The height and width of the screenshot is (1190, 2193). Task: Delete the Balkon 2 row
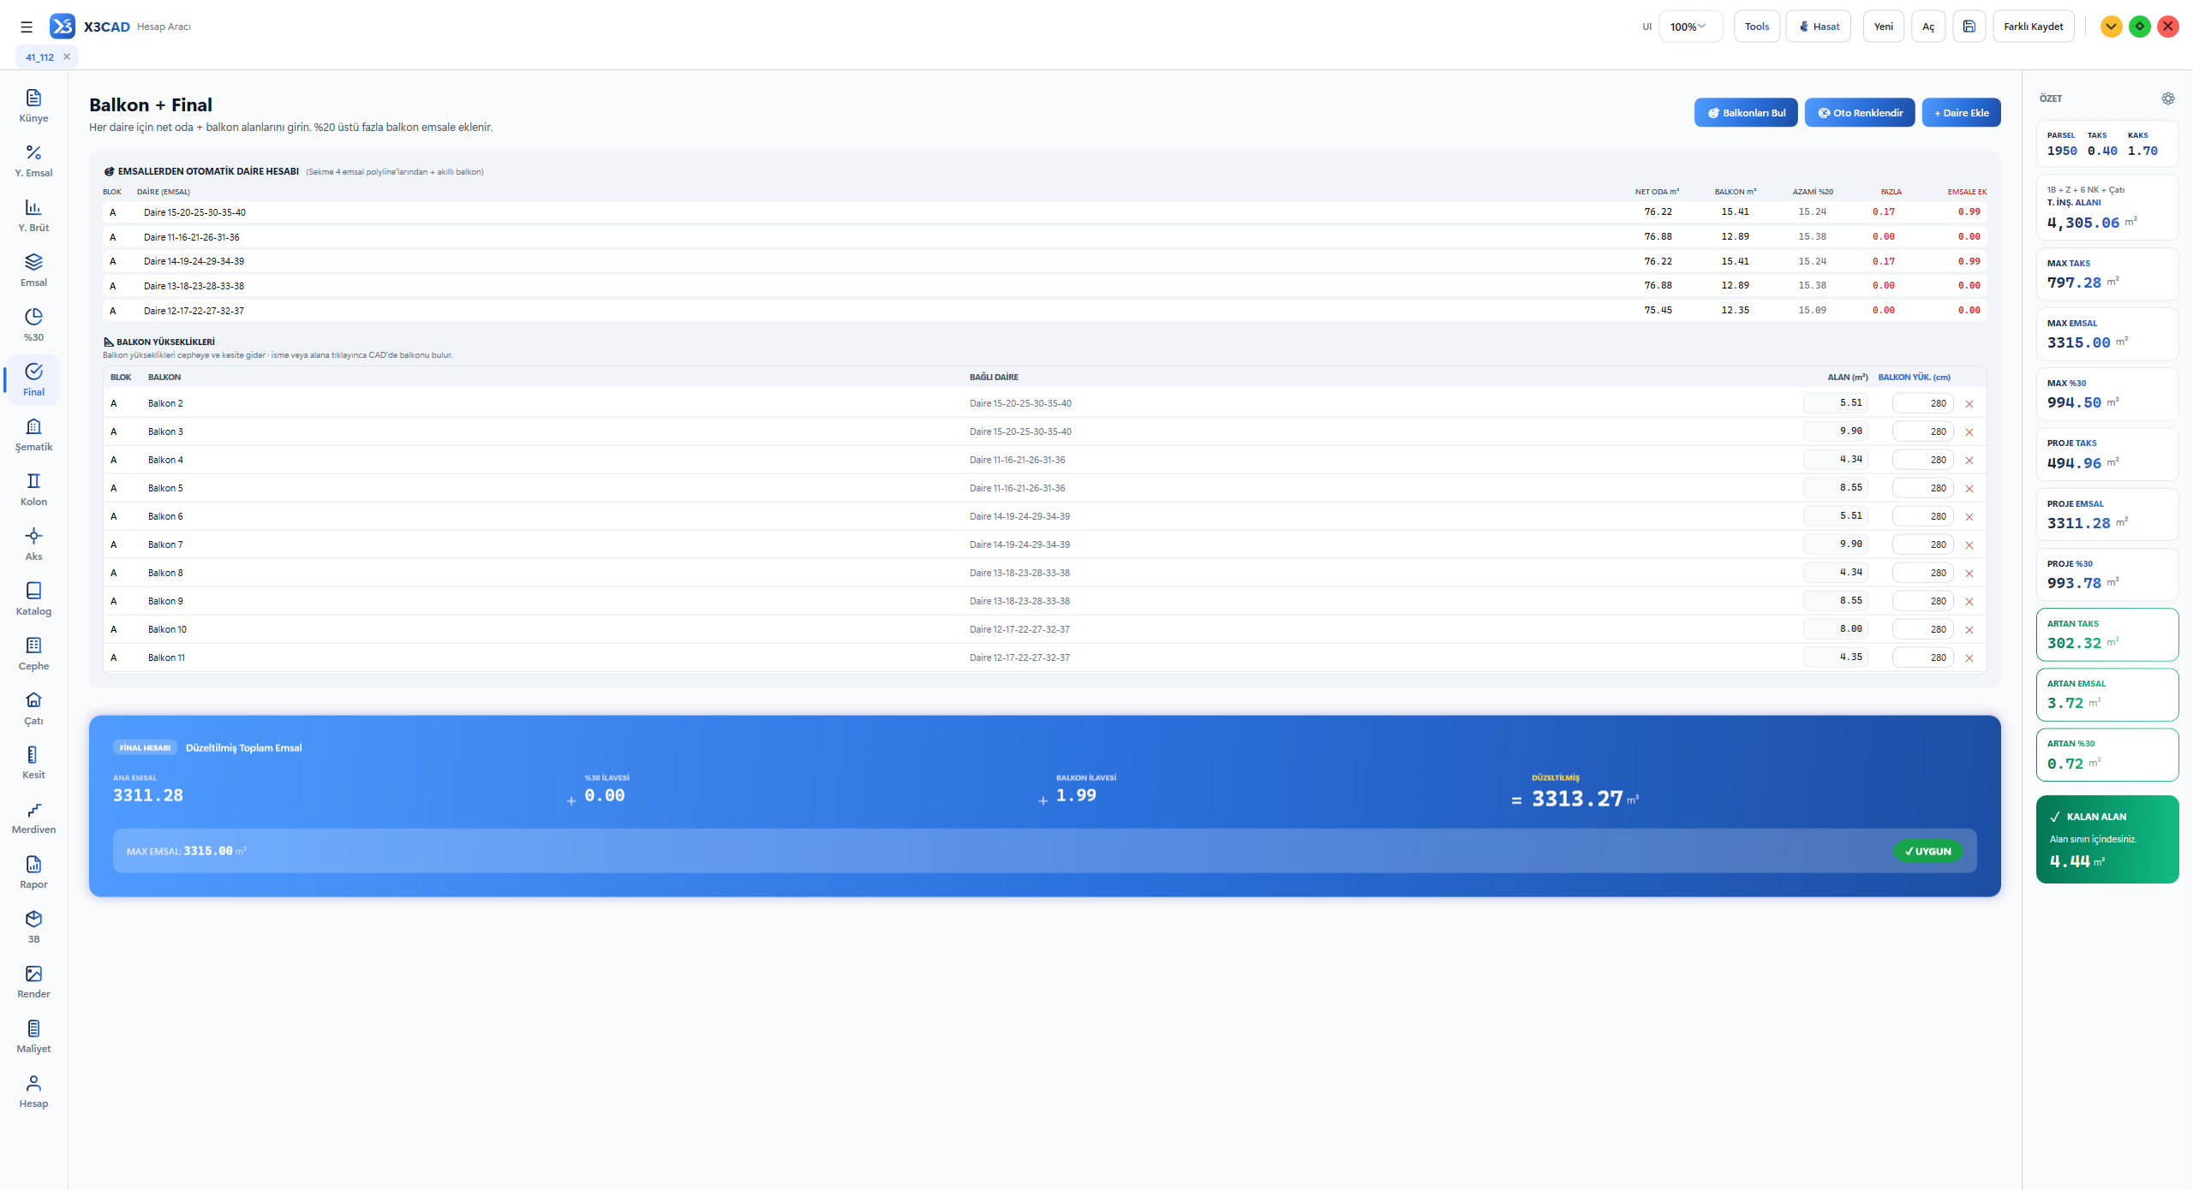(1969, 404)
